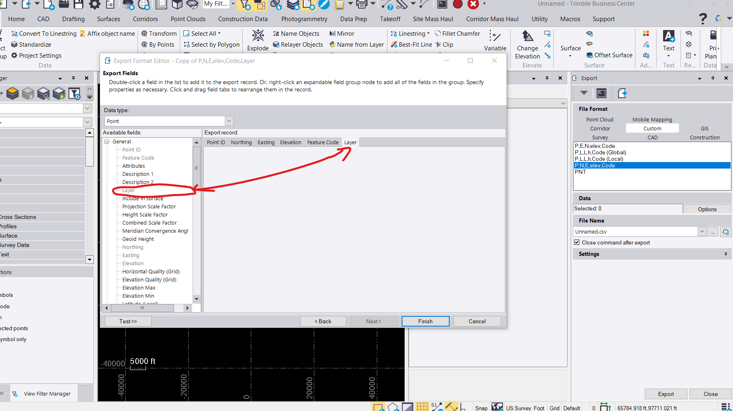Screen dimensions: 733x411
Task: Click the View Filter Manager icon
Action: (x=15, y=394)
